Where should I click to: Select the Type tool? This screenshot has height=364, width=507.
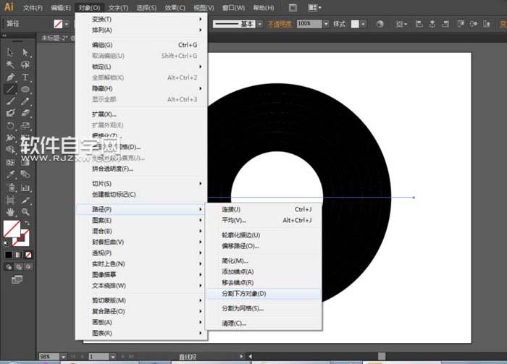pos(25,77)
